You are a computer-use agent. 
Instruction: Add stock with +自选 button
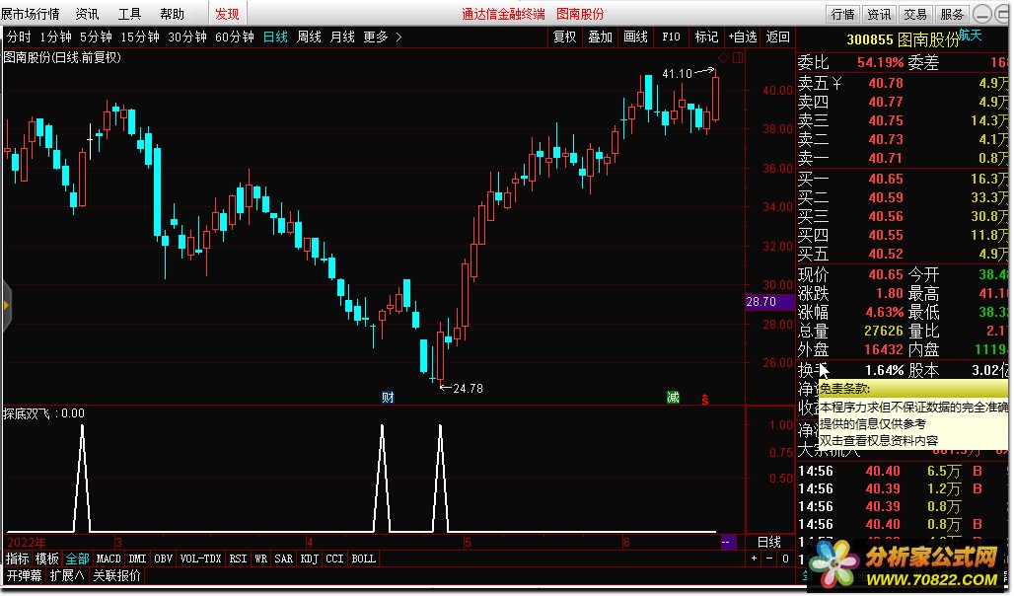click(x=743, y=37)
